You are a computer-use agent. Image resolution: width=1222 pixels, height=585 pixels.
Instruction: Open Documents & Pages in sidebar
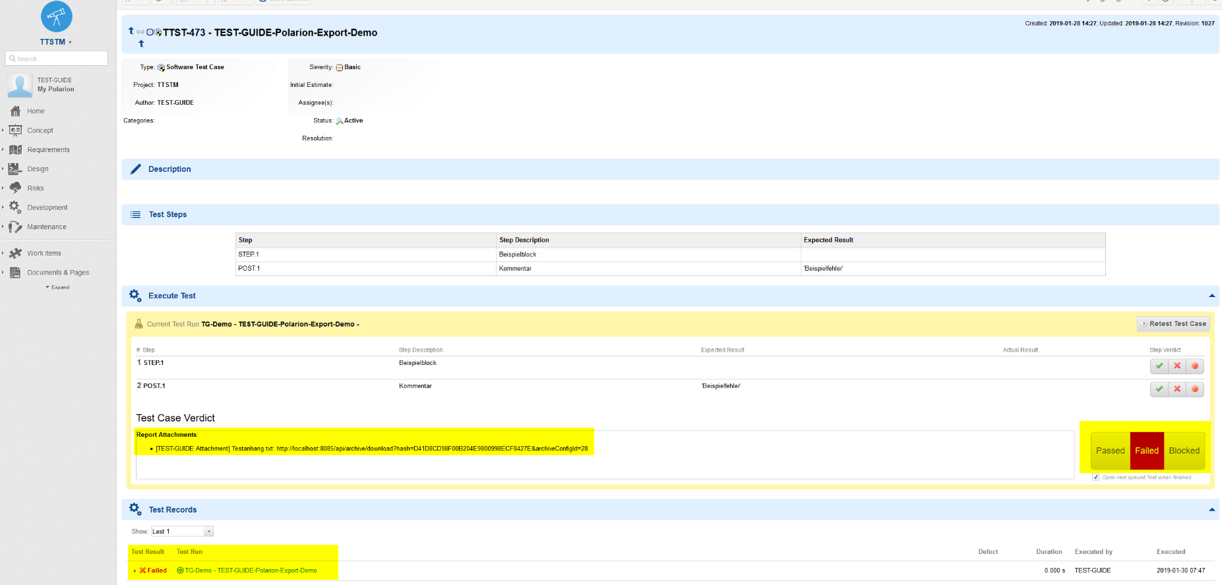point(58,273)
